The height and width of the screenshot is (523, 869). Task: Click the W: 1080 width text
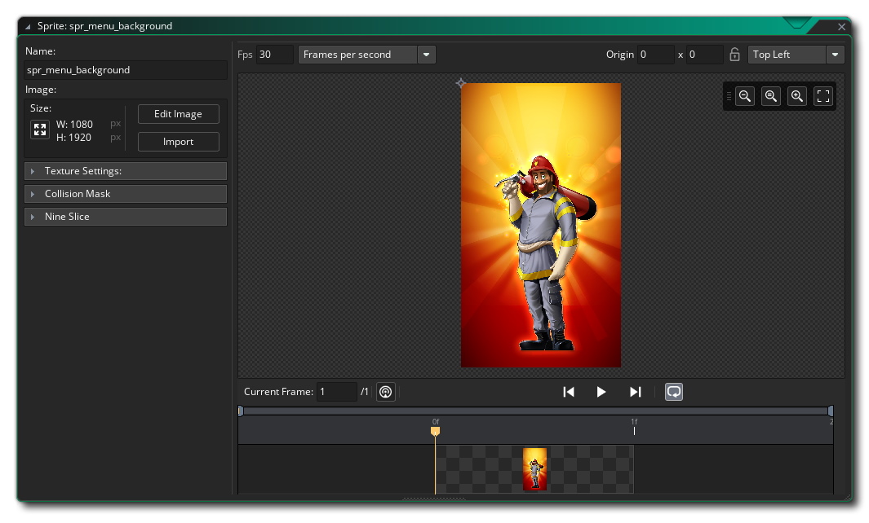click(74, 124)
